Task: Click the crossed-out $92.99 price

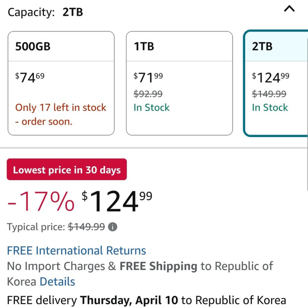Action: coord(148,94)
